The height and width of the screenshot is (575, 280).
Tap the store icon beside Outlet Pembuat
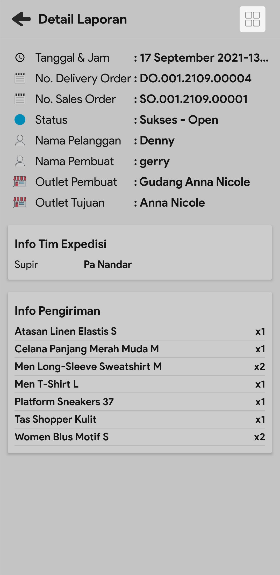(20, 182)
